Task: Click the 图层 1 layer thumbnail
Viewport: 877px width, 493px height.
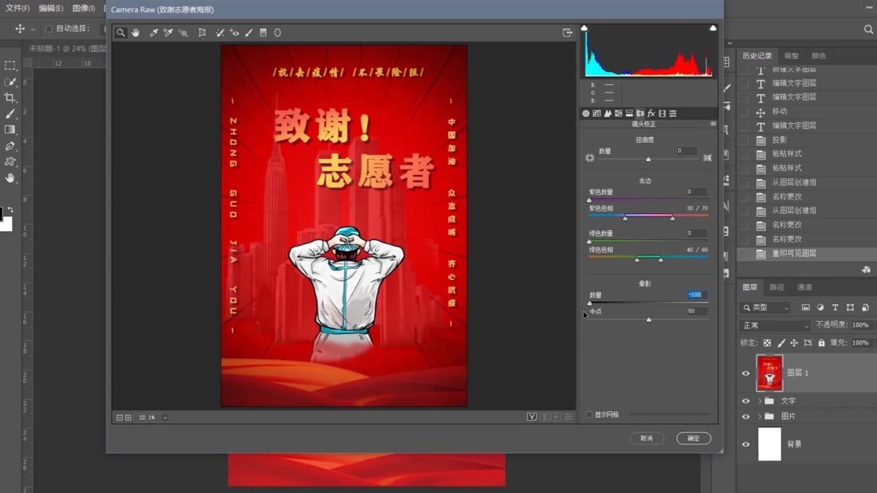Action: (x=769, y=372)
